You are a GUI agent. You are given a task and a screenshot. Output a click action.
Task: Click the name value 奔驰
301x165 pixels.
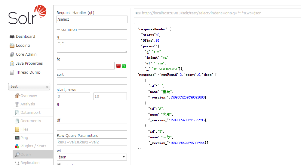coord(166,114)
